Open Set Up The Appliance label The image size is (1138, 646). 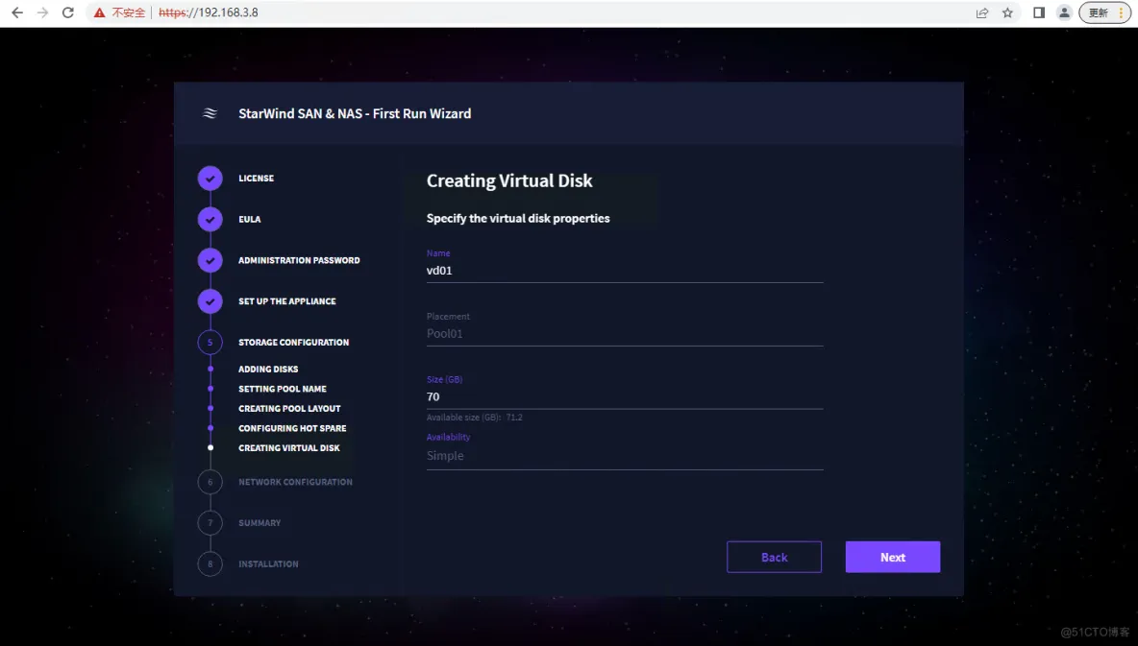point(287,300)
